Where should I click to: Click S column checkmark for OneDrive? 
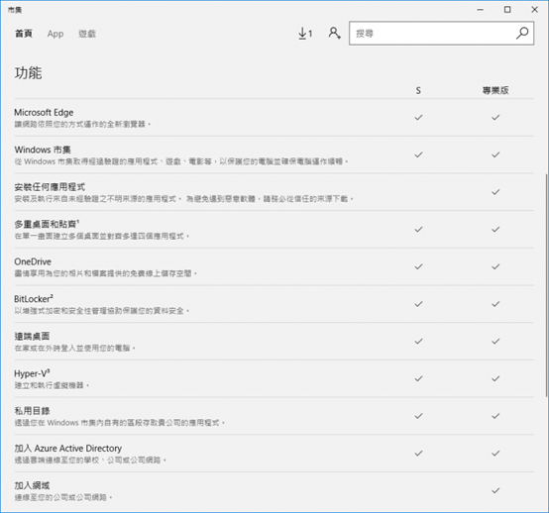pos(418,266)
